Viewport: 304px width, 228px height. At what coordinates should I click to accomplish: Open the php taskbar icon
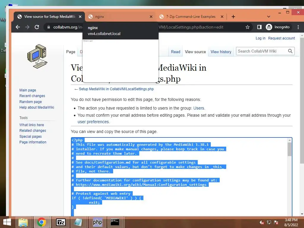coord(97,222)
